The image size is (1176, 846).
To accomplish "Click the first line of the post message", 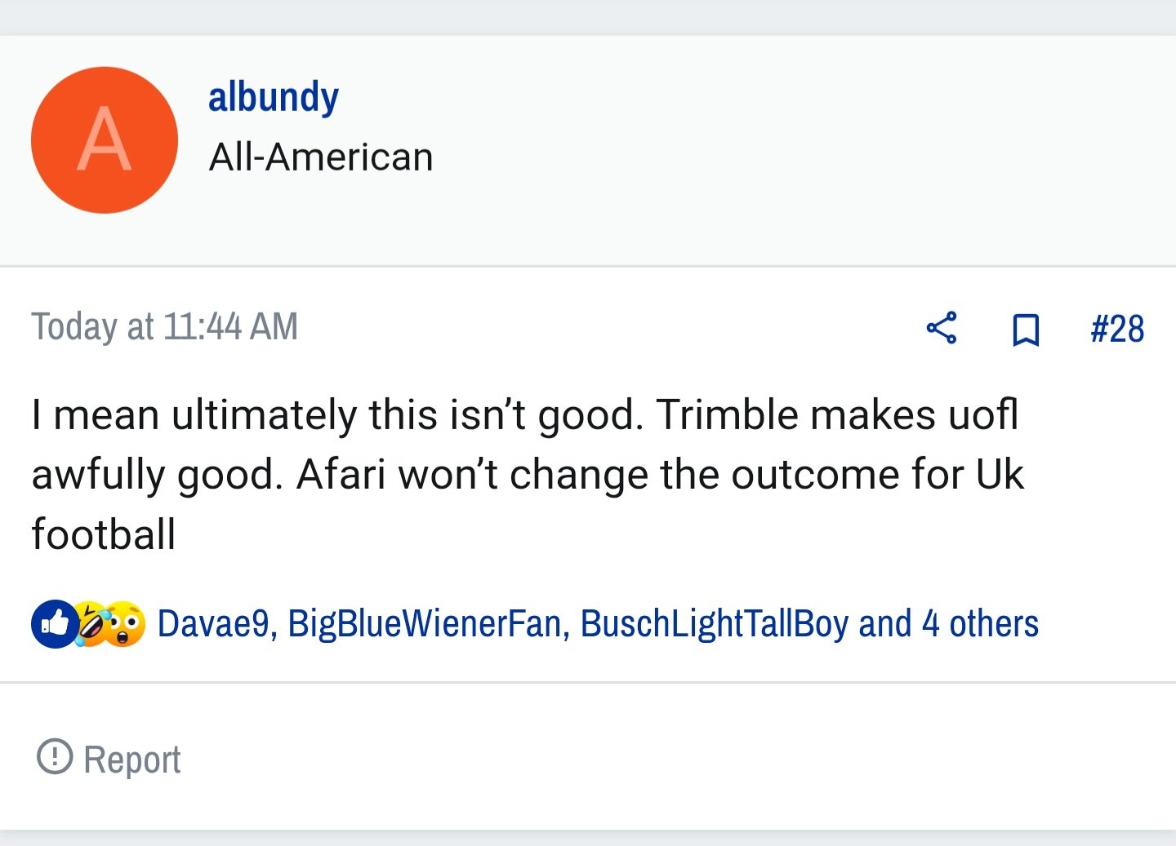I will pyautogui.click(x=525, y=414).
